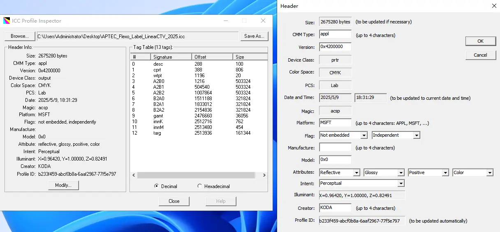This screenshot has height=232, width=500.
Task: Select the 'targ' tag row
Action: pyautogui.click(x=199, y=133)
